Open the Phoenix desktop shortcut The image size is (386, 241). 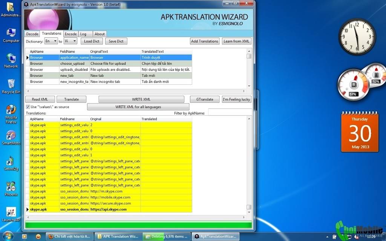[x=11, y=189]
